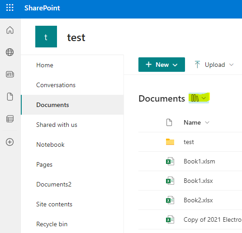Click the teal 't' site logo

click(x=46, y=37)
